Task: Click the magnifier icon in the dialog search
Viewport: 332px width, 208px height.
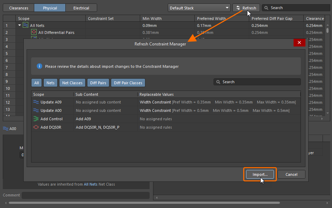Action: point(218,82)
